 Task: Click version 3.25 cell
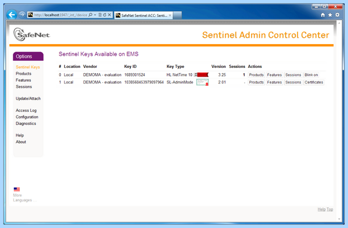tap(222, 75)
